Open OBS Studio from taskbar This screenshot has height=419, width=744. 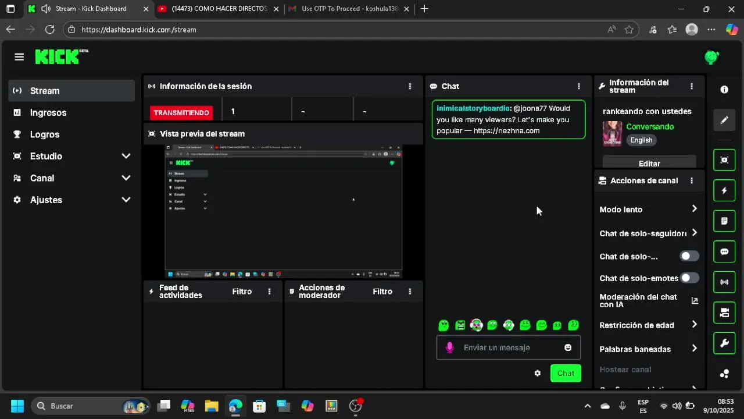[355, 406]
